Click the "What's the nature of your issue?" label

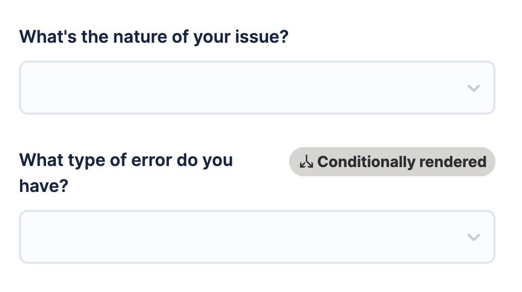154,37
